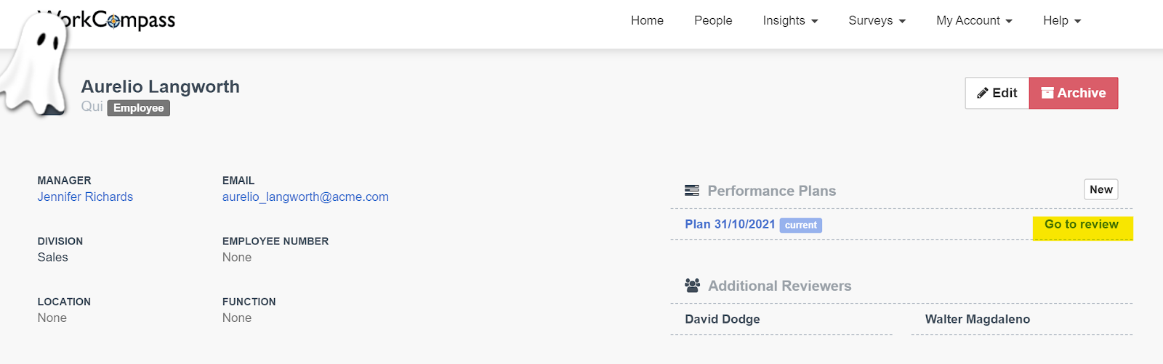Open manager Jennifer Richards' profile link

click(x=85, y=197)
